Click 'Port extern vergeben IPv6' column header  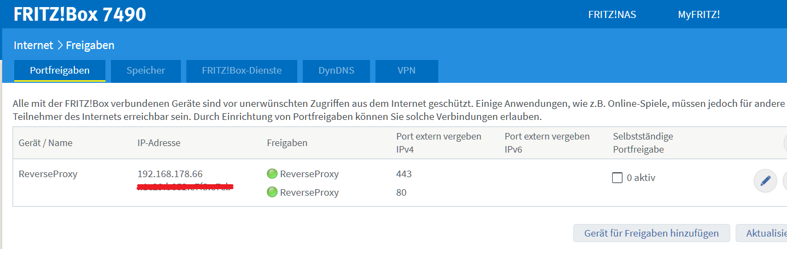point(547,143)
